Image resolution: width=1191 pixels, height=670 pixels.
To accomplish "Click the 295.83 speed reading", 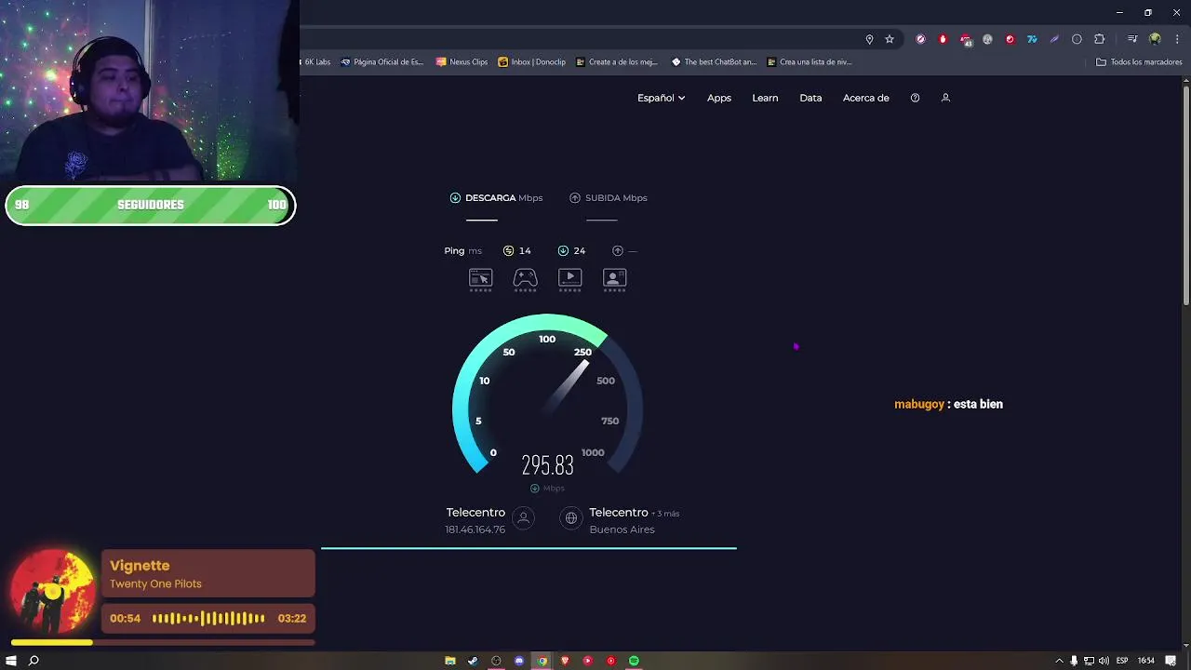I will click(547, 465).
